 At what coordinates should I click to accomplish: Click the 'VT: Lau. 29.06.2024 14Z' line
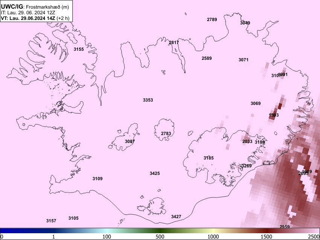tap(28, 18)
